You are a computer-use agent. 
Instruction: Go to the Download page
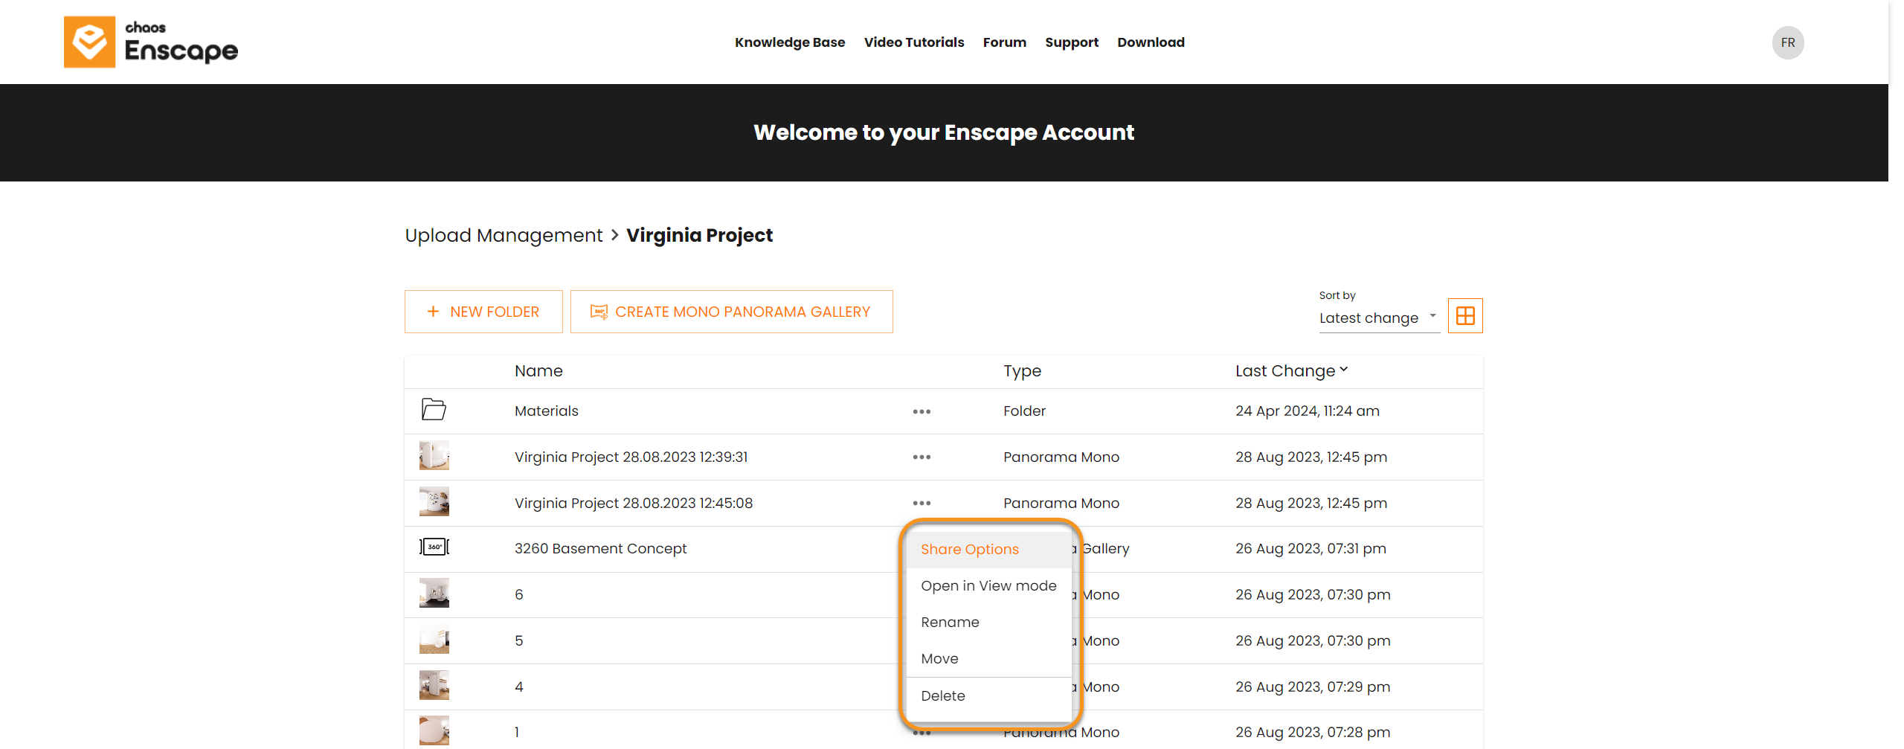point(1151,42)
